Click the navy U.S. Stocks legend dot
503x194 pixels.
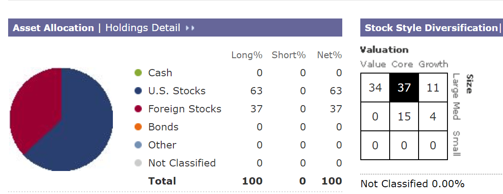coord(138,91)
